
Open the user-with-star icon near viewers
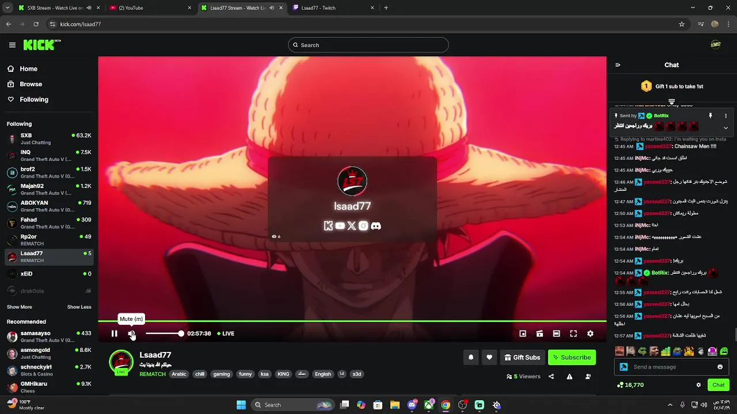588,377
